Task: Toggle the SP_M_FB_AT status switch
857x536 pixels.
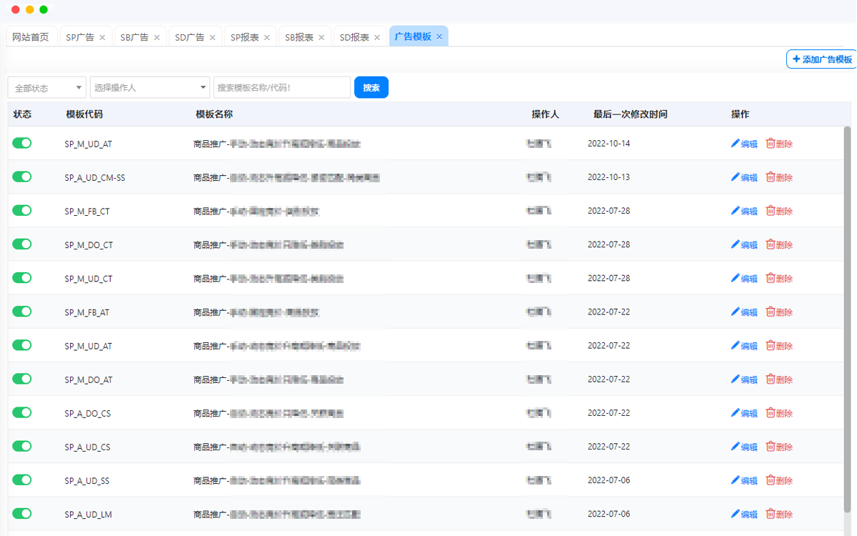Action: point(22,312)
